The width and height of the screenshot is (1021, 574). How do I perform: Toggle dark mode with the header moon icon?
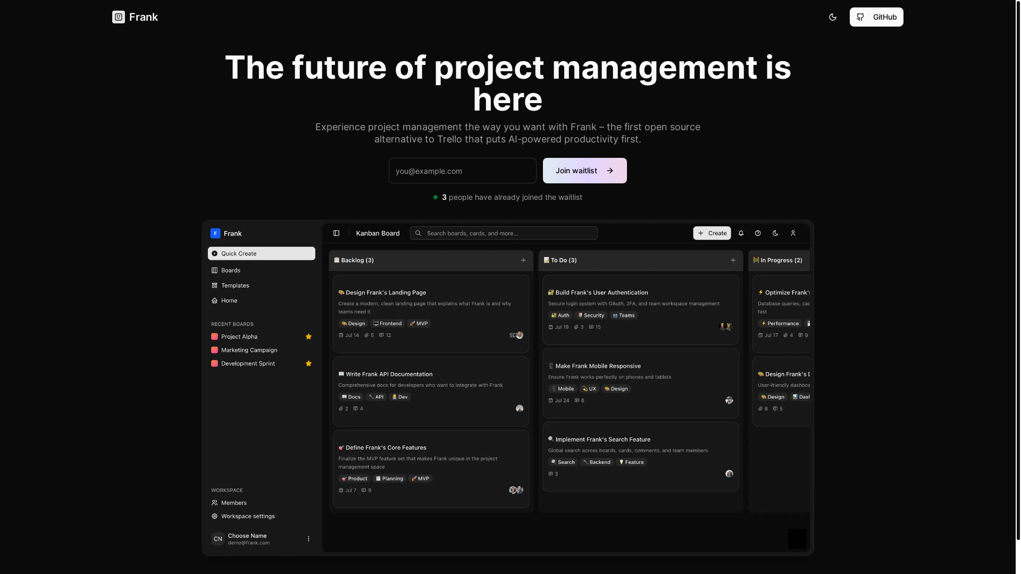pos(833,17)
